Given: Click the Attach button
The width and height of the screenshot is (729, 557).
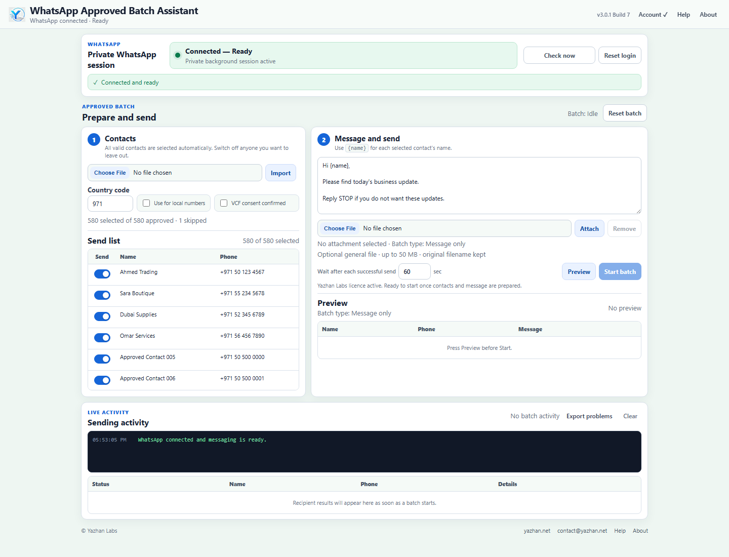Looking at the screenshot, I should pyautogui.click(x=589, y=228).
